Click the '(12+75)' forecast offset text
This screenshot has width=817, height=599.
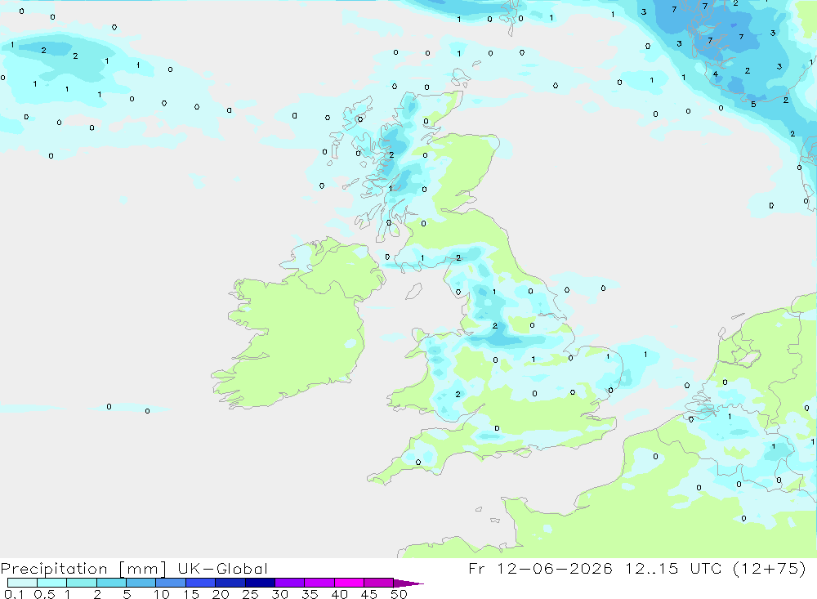770,568
